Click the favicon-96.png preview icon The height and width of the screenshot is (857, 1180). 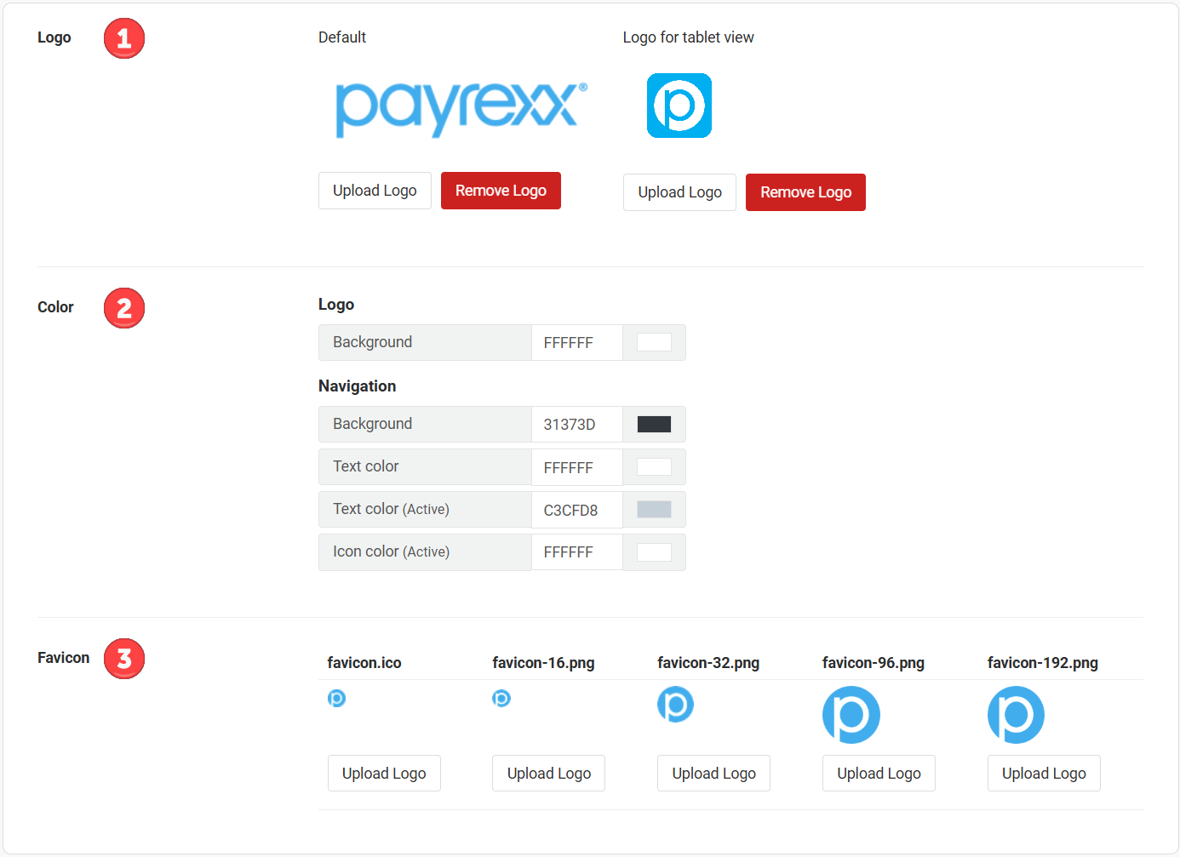click(x=851, y=715)
